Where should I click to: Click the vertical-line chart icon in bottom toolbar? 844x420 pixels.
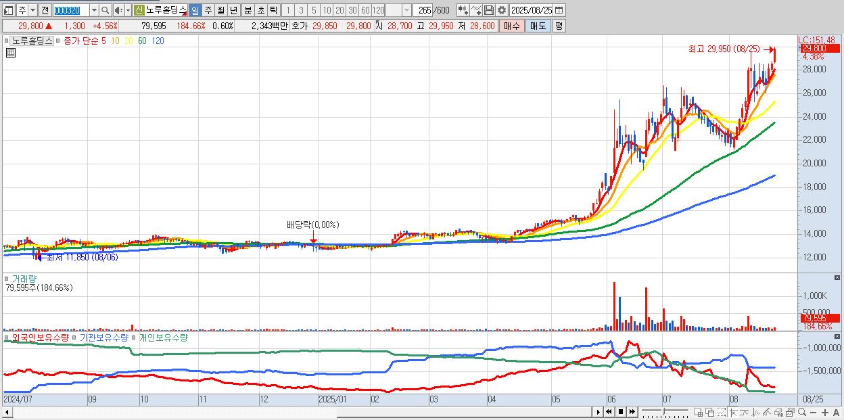click(x=756, y=412)
